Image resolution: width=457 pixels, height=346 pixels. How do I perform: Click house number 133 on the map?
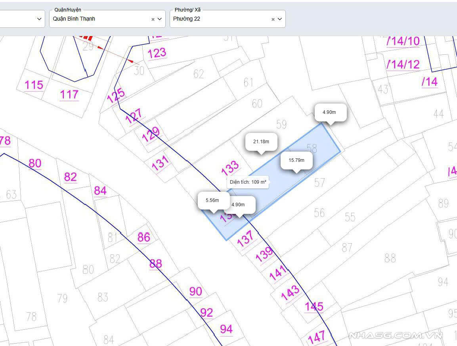pos(230,168)
